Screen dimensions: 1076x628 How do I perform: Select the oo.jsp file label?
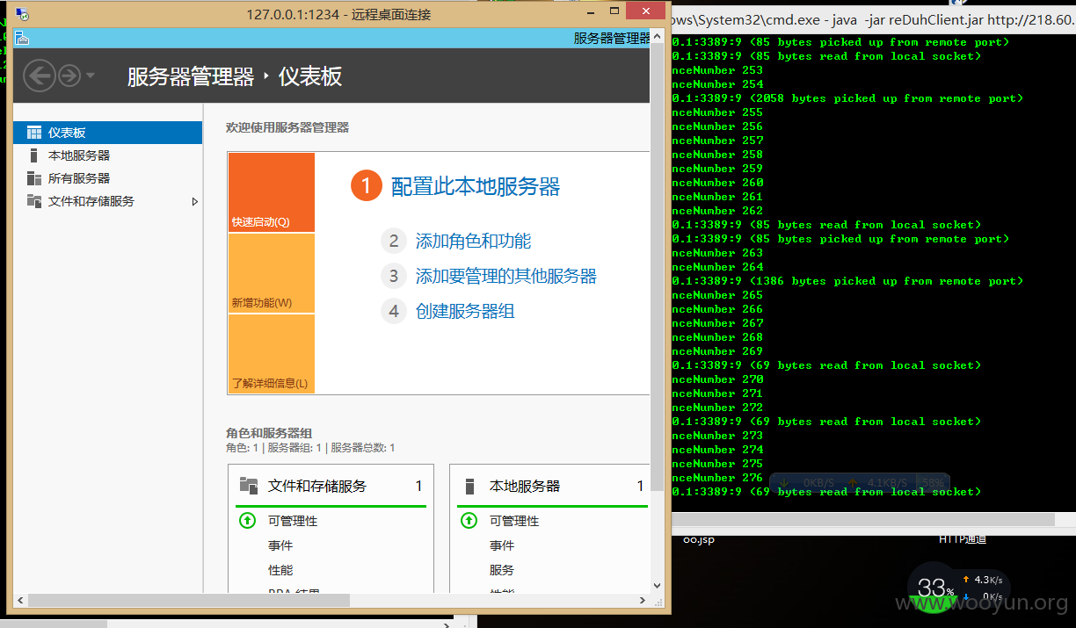699,539
